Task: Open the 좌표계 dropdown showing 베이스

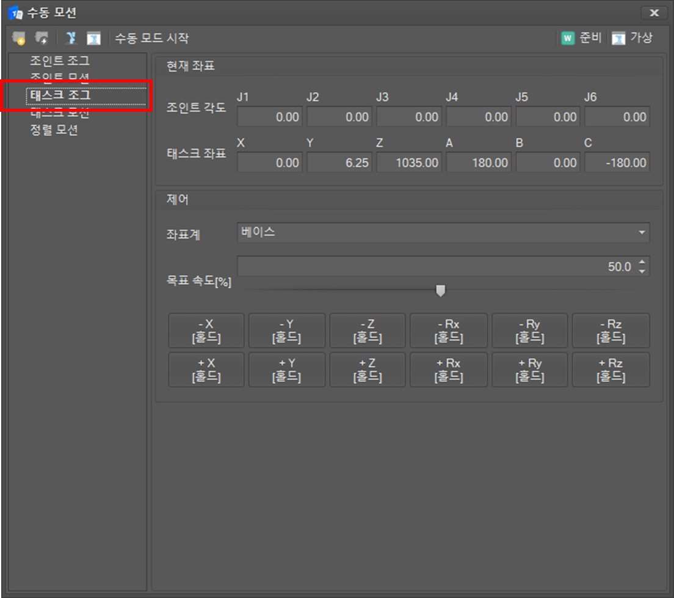Action: point(443,233)
